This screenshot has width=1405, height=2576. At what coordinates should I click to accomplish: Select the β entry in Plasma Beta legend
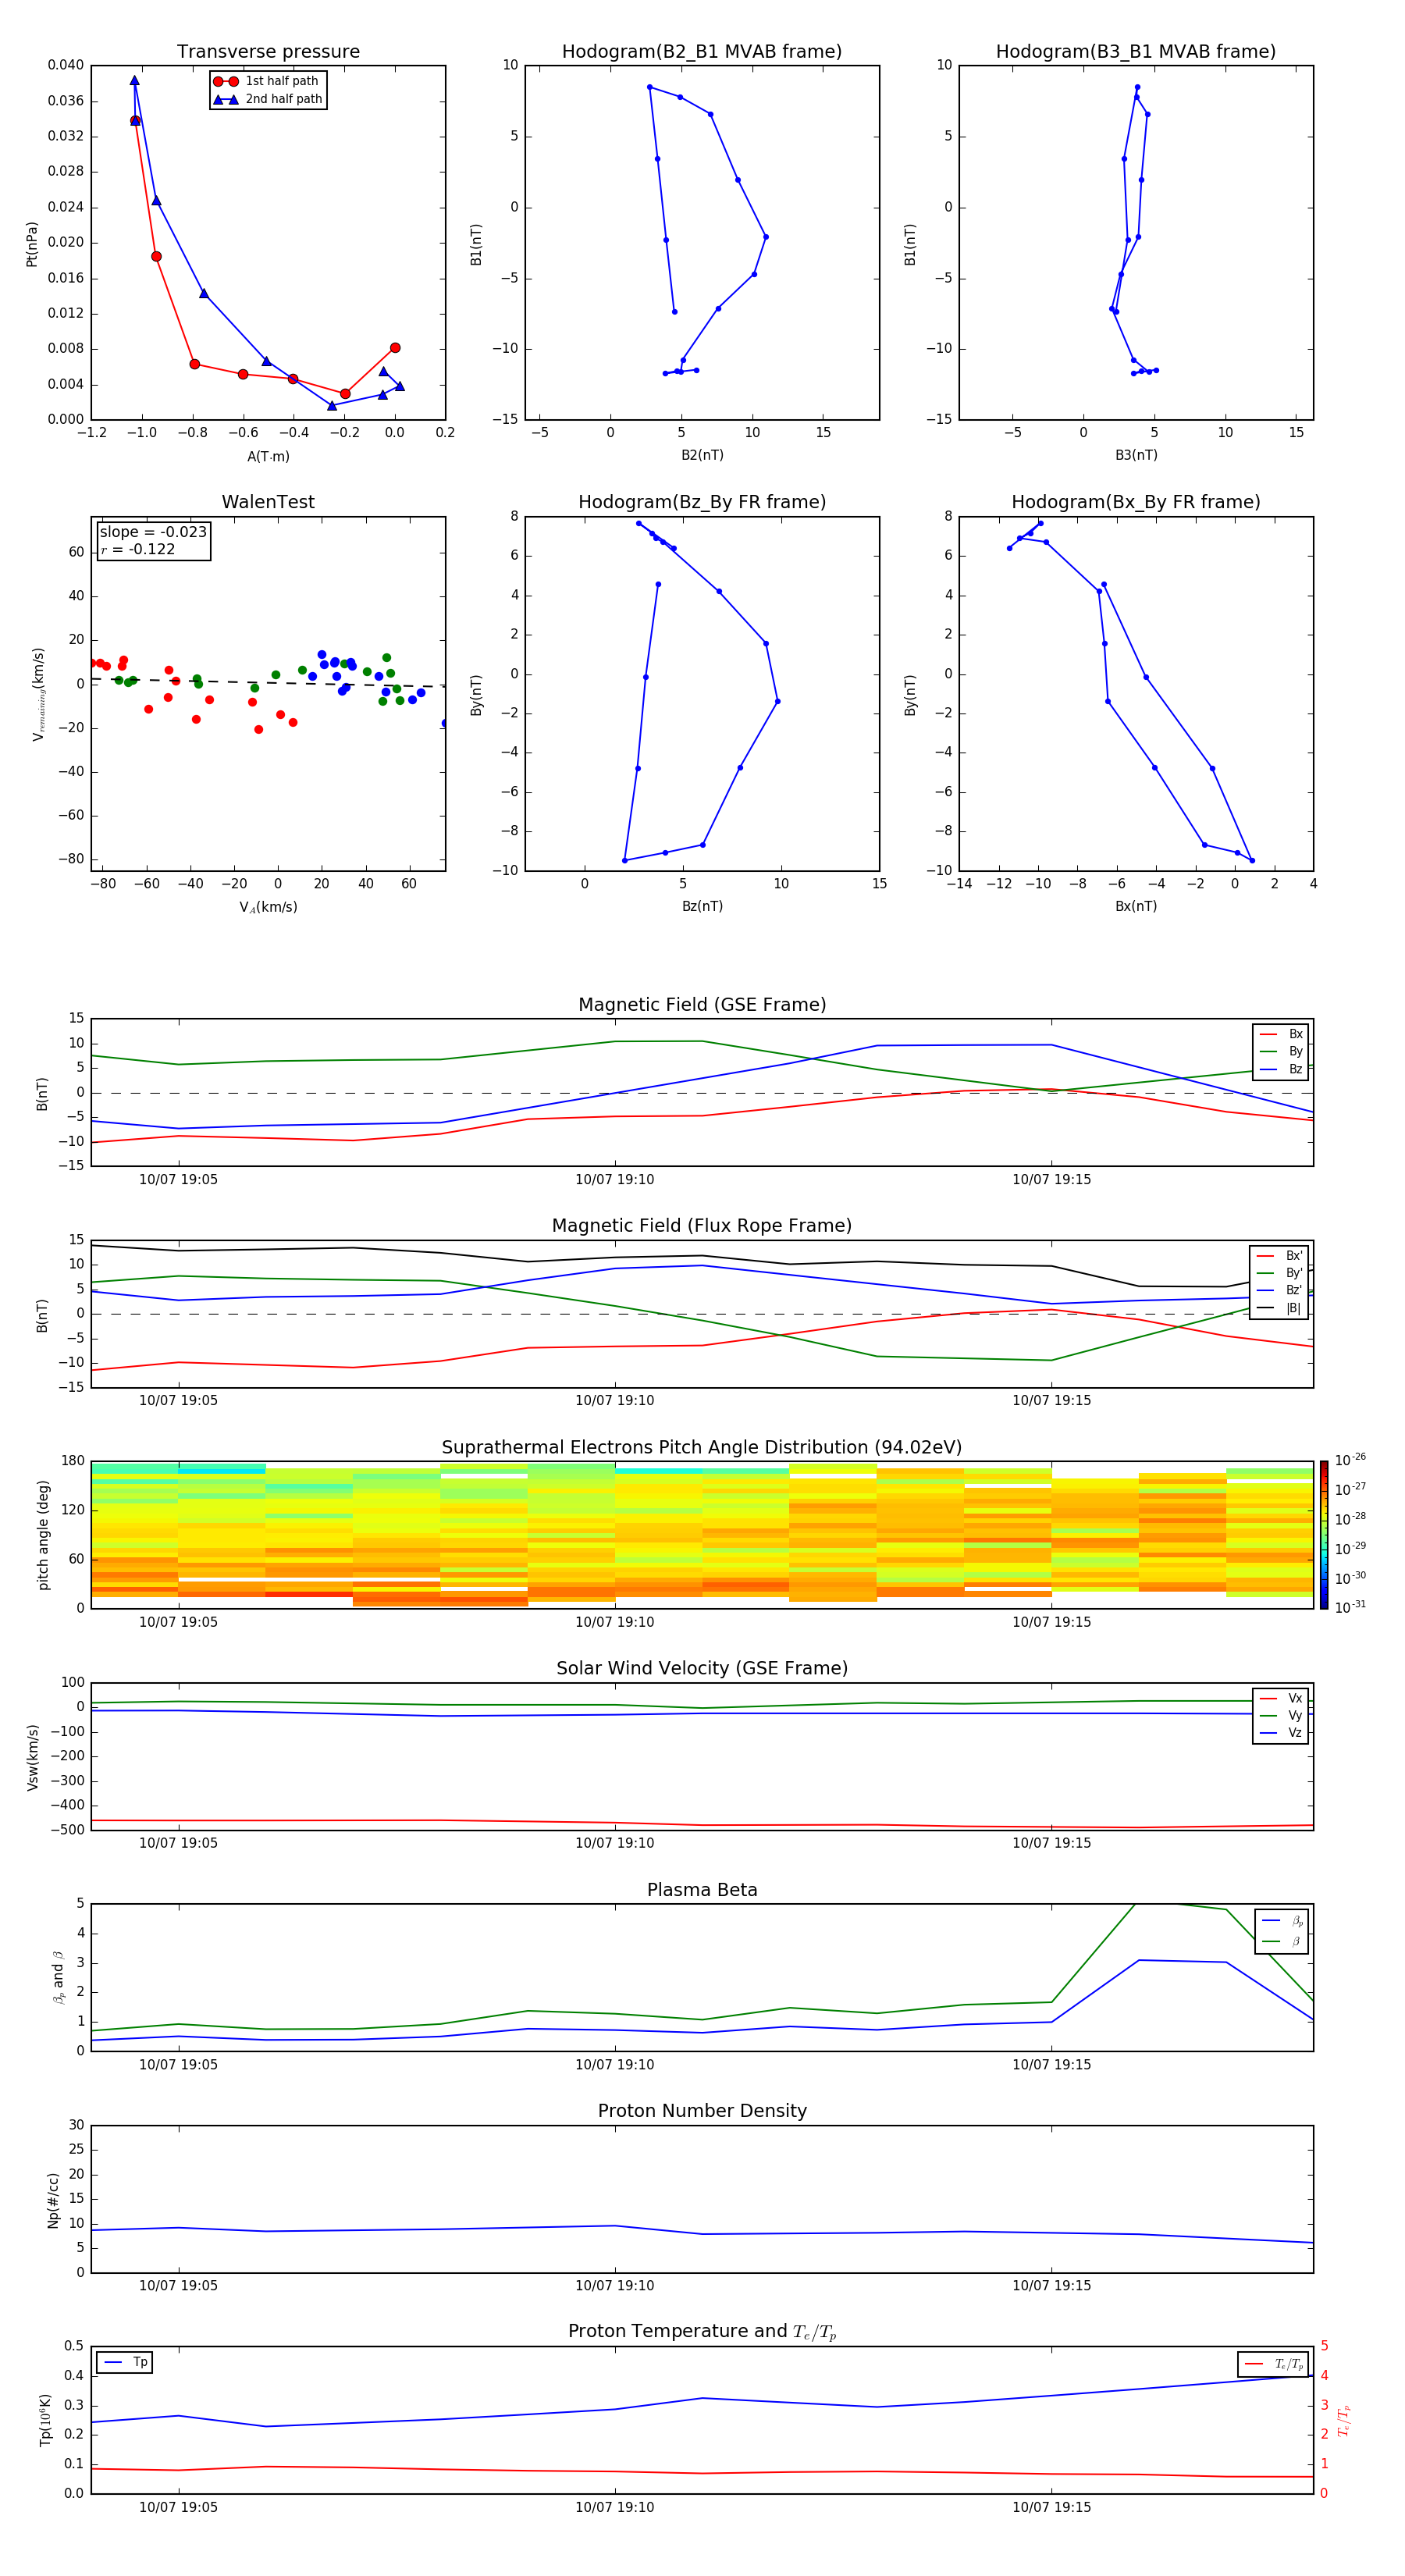1282,1941
